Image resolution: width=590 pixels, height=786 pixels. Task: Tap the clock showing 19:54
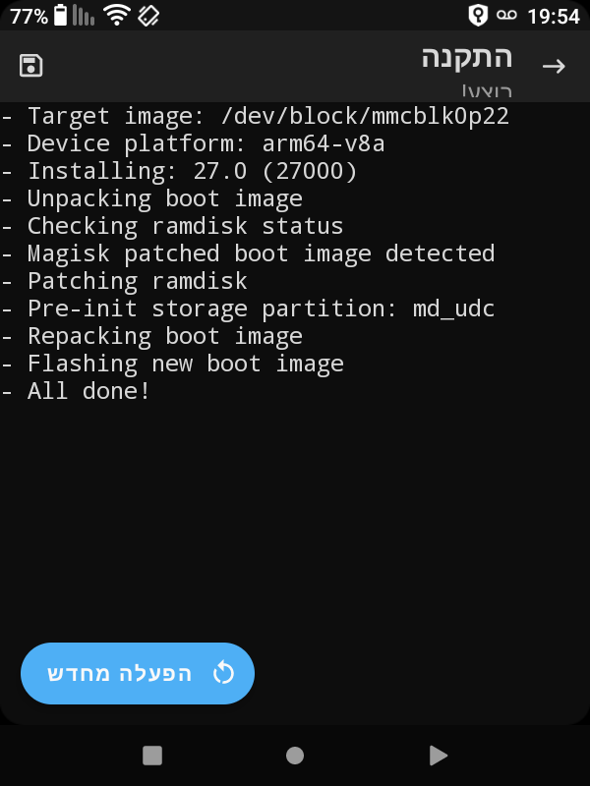point(555,16)
